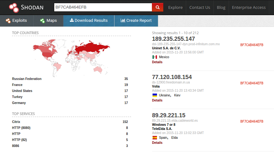Click the Ukraine country label
The image size is (274, 153).
click(x=165, y=95)
